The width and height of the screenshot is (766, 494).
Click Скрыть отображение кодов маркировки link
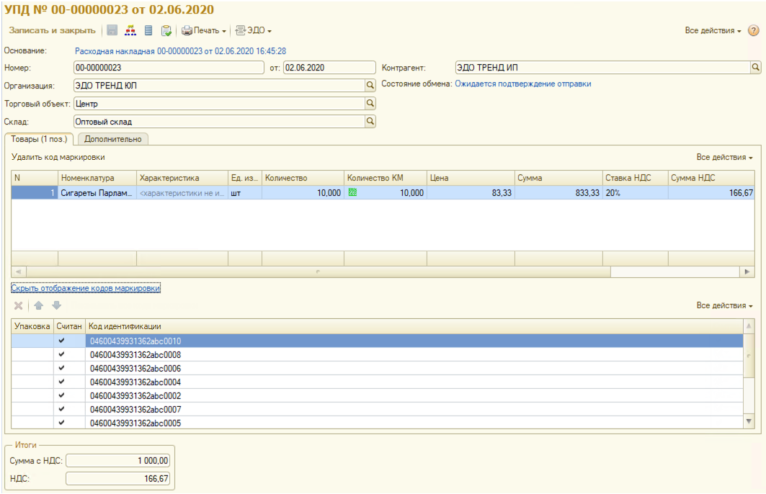86,288
